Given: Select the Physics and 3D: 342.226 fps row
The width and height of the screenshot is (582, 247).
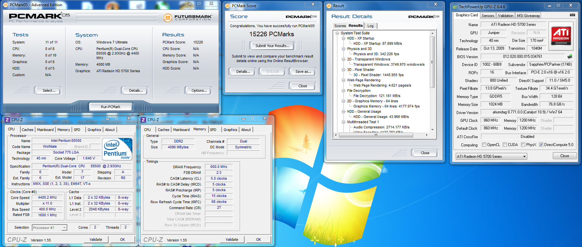Looking at the screenshot, I should point(376,54).
